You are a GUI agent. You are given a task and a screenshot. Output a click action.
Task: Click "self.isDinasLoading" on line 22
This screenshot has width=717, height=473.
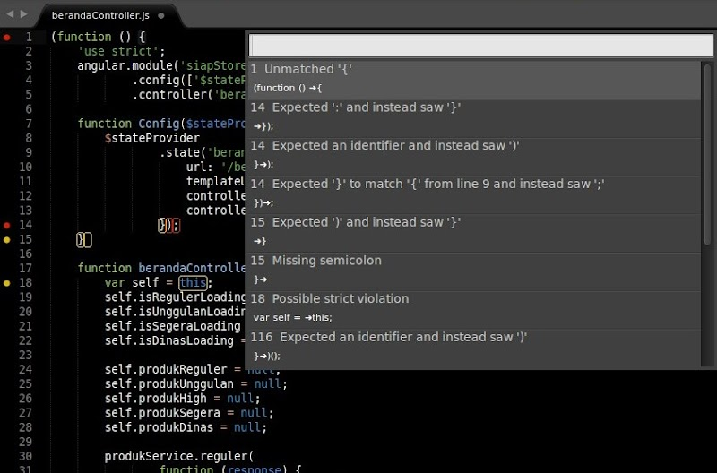click(x=168, y=341)
